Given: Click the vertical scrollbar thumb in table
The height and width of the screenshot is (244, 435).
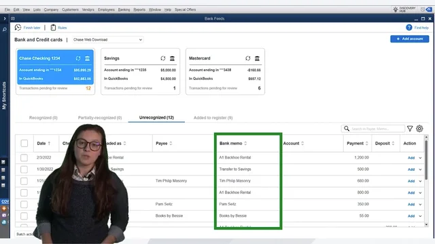Looking at the screenshot, I should [426, 159].
